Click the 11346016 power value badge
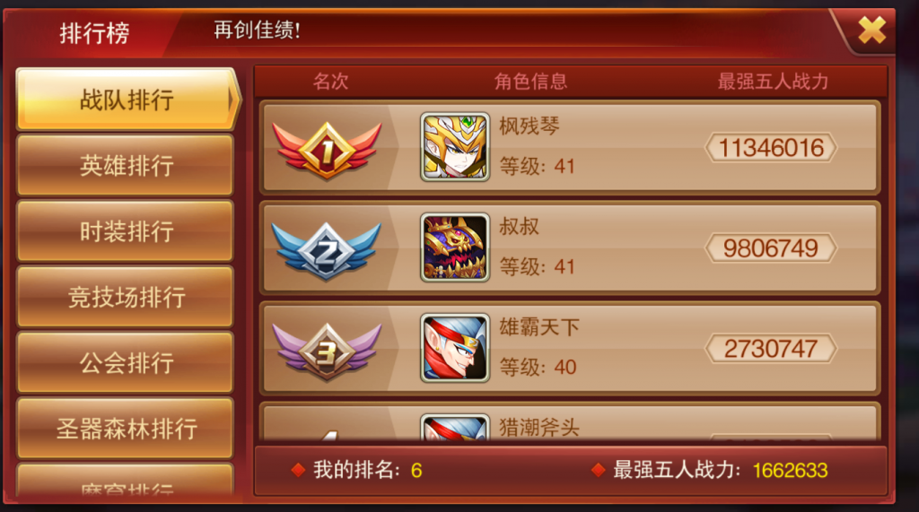Screen dimensions: 919x512 pyautogui.click(x=771, y=148)
